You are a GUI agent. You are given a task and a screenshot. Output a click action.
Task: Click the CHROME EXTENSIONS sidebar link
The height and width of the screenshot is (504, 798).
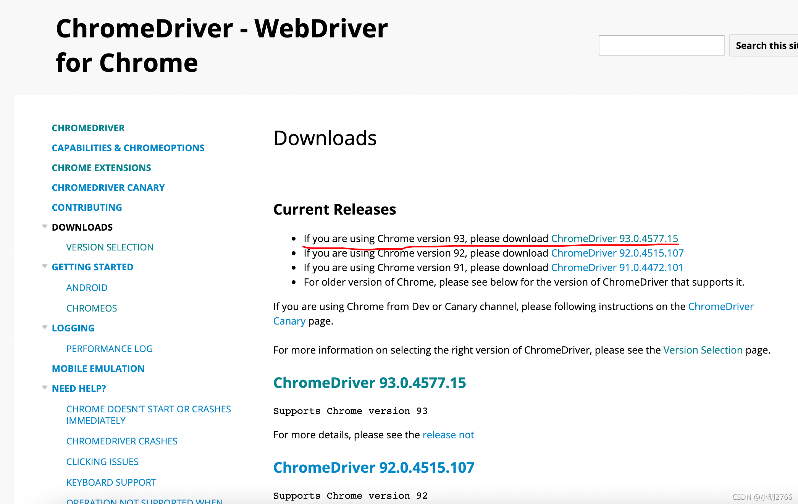pyautogui.click(x=101, y=167)
